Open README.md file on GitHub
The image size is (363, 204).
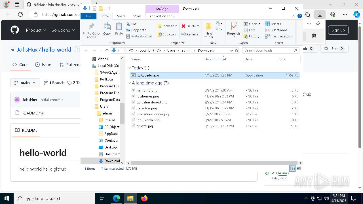(33, 113)
